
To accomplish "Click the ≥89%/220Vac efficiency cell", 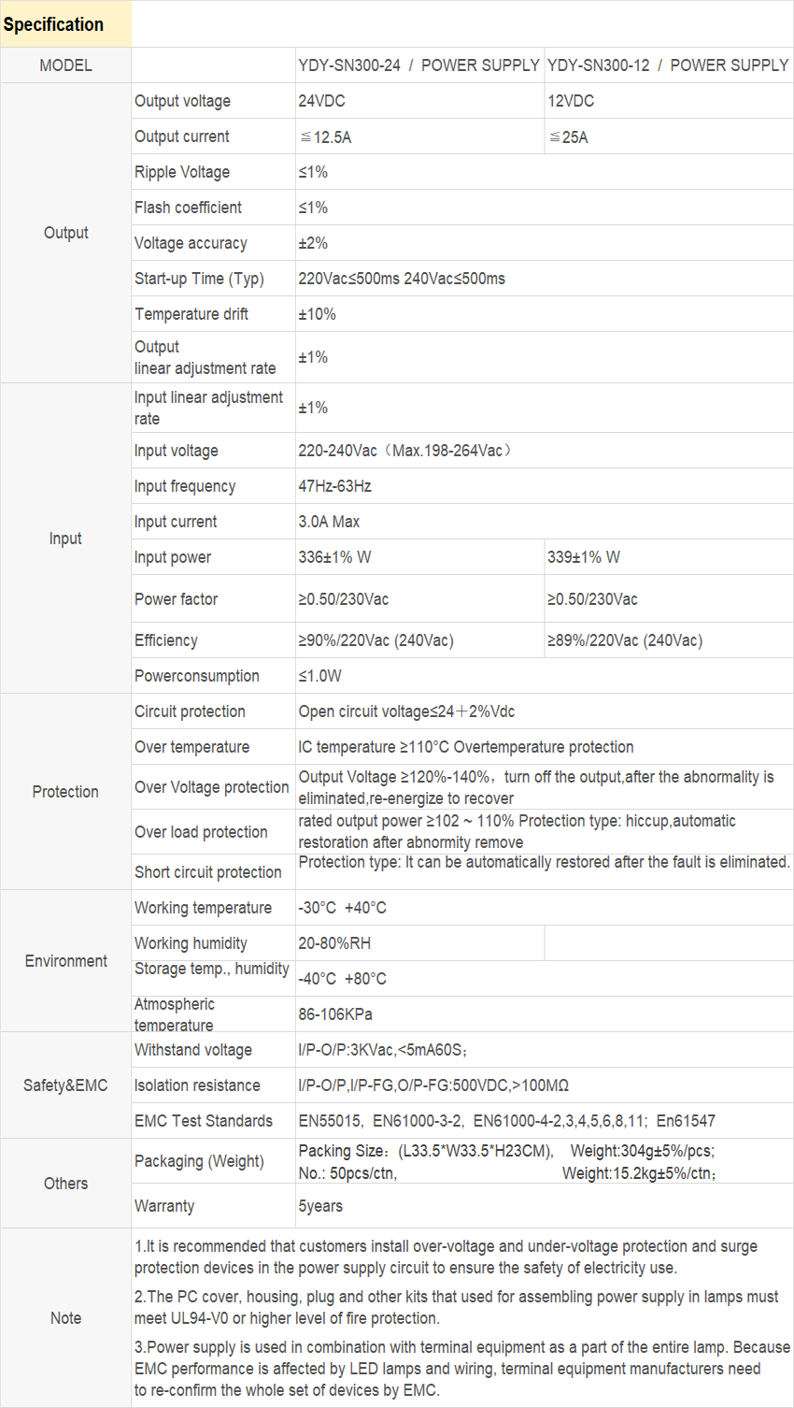I will 669,640.
